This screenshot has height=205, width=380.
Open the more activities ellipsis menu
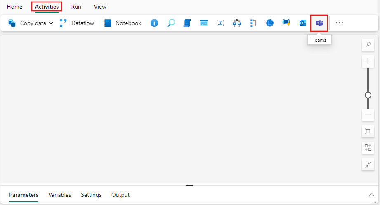tap(339, 23)
